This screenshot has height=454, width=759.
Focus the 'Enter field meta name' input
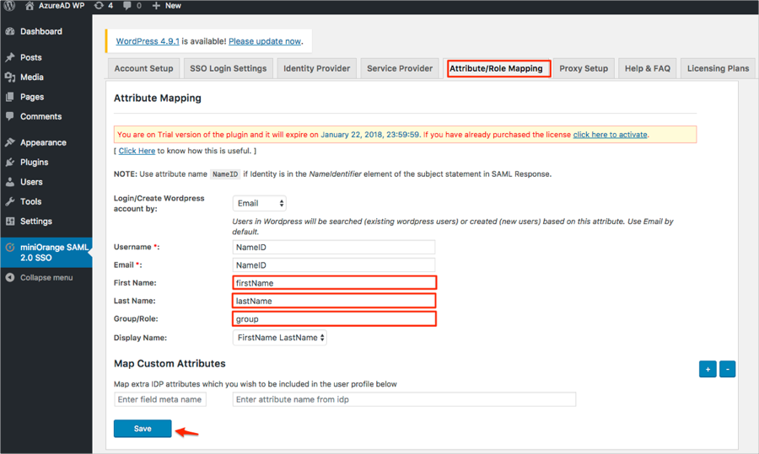coord(160,399)
